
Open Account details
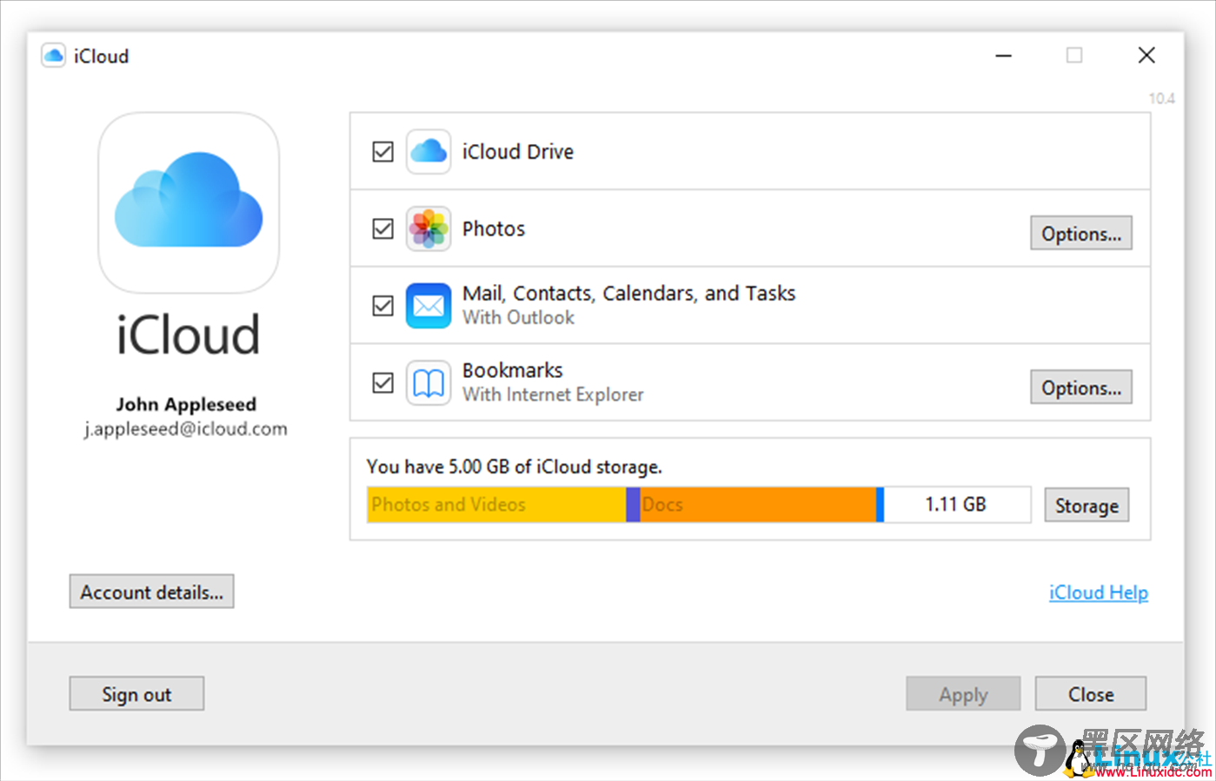(x=152, y=592)
